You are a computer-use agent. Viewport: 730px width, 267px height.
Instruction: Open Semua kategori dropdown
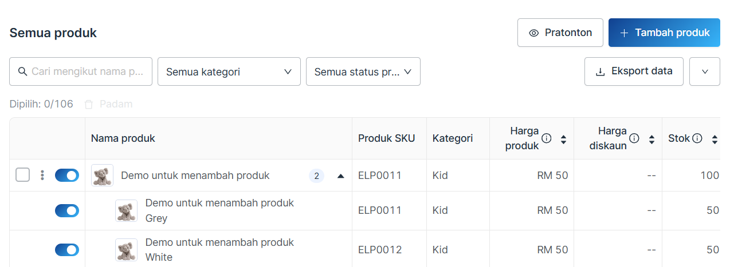(229, 71)
